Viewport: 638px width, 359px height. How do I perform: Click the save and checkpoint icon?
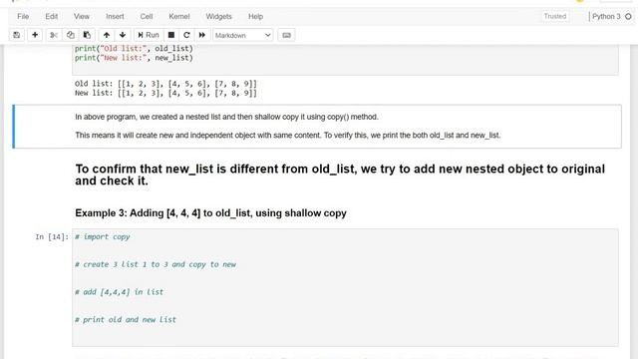click(17, 35)
